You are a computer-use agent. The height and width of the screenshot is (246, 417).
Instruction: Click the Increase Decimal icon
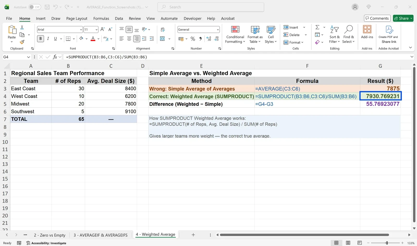[209, 39]
